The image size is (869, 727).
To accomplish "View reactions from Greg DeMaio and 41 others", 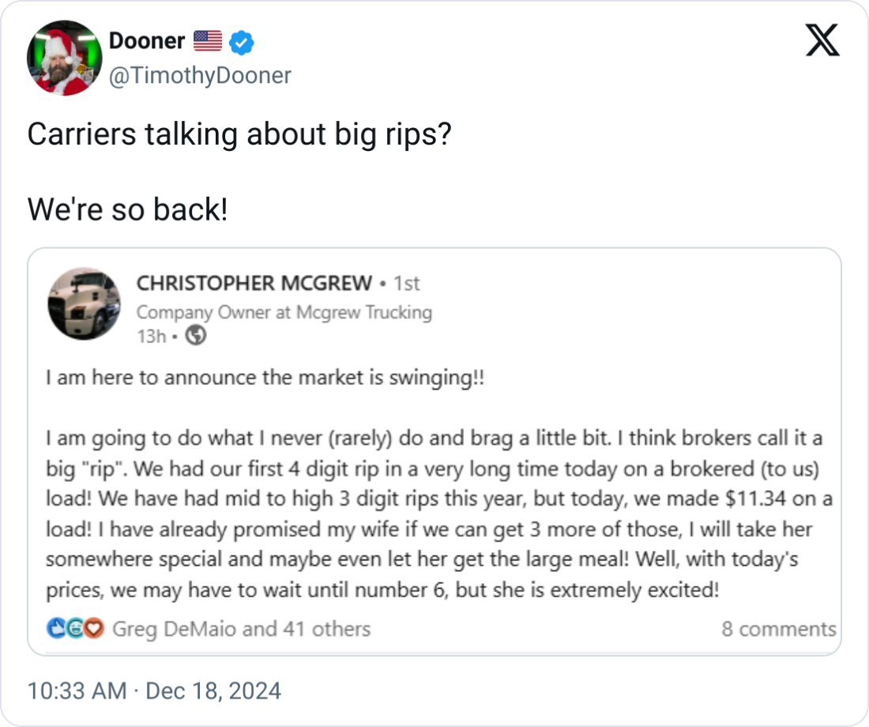I will pyautogui.click(x=241, y=629).
